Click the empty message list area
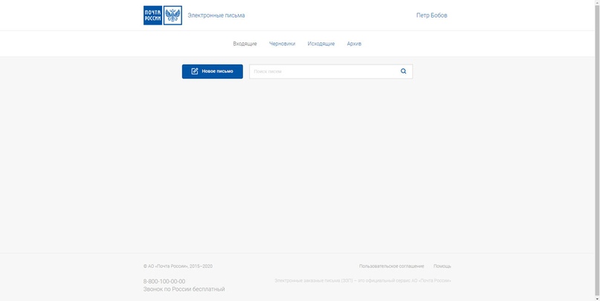Viewport: 600px width, 301px height. tap(297, 163)
